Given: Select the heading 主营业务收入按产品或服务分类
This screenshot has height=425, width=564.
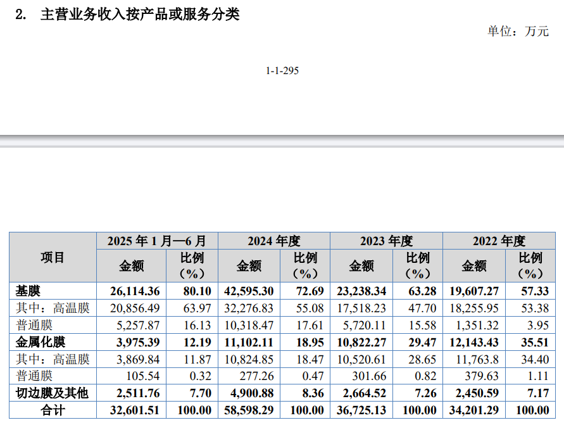Looking at the screenshot, I should point(142,10).
